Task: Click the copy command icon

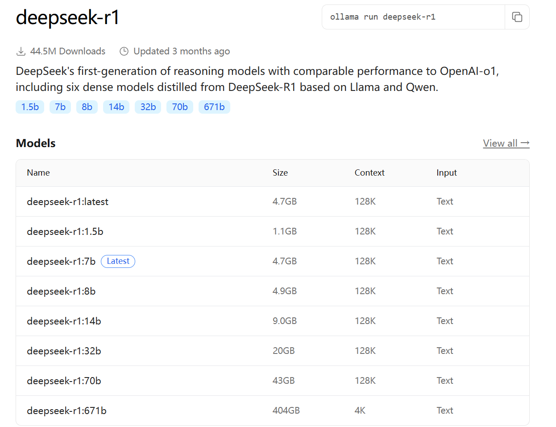Action: point(517,17)
